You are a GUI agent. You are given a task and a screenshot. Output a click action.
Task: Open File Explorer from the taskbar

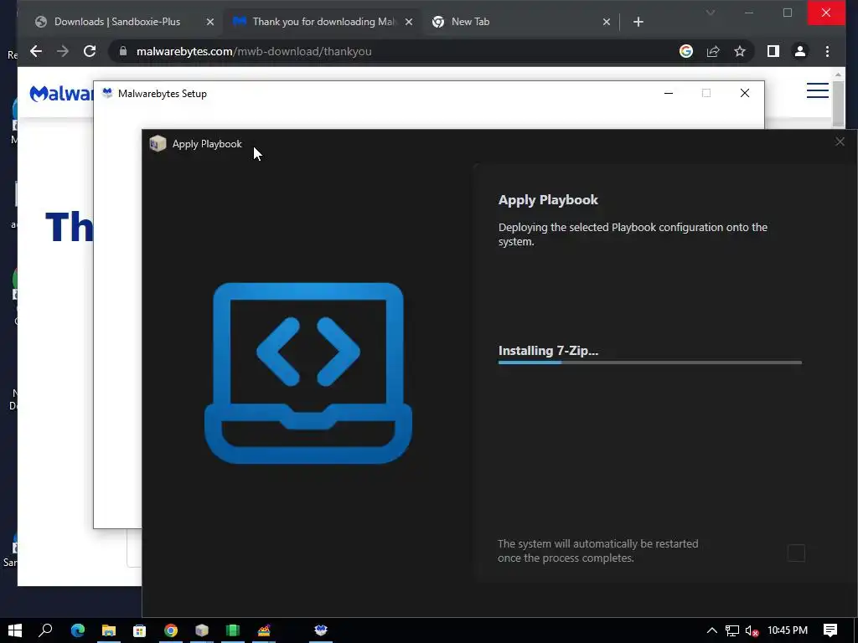(x=108, y=630)
